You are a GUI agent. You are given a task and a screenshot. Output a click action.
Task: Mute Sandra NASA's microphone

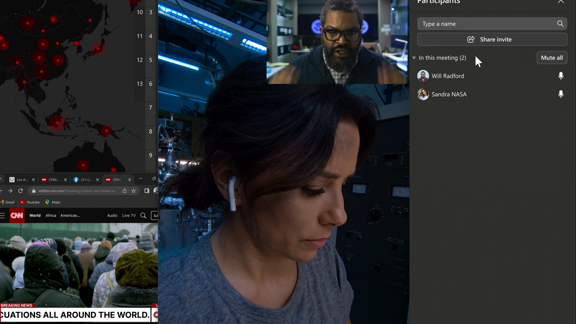click(x=561, y=94)
